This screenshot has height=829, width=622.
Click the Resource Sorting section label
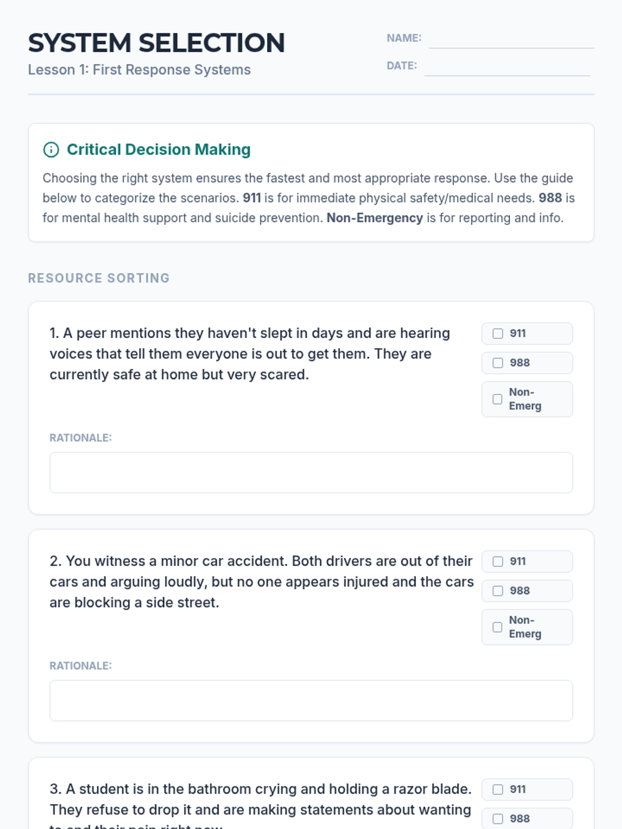tap(99, 278)
